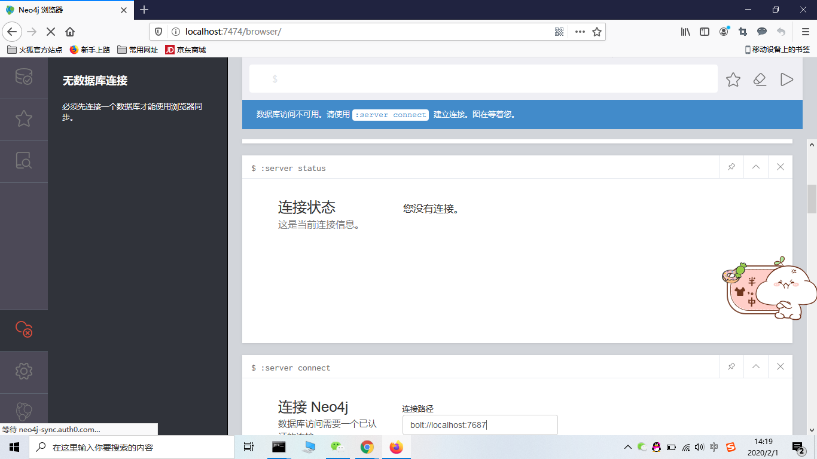The height and width of the screenshot is (459, 817).
Task: Save query to favorites with star icon
Action: (x=733, y=79)
